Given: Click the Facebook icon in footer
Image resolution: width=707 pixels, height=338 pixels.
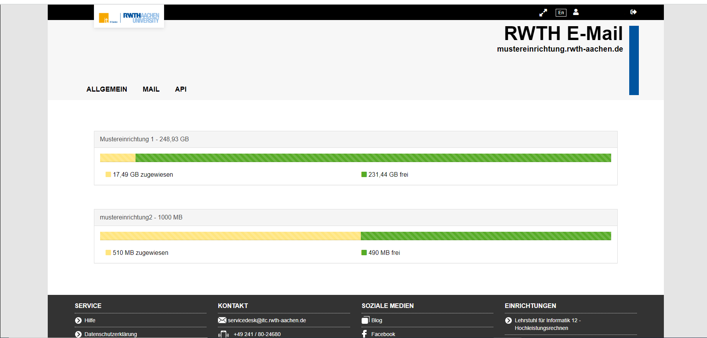Looking at the screenshot, I should tap(364, 334).
